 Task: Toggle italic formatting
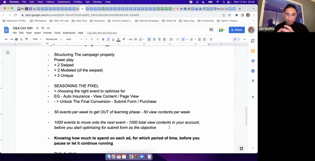click(x=108, y=39)
